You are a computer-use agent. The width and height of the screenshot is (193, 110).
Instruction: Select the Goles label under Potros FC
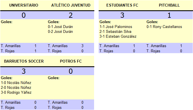[x=54, y=78]
